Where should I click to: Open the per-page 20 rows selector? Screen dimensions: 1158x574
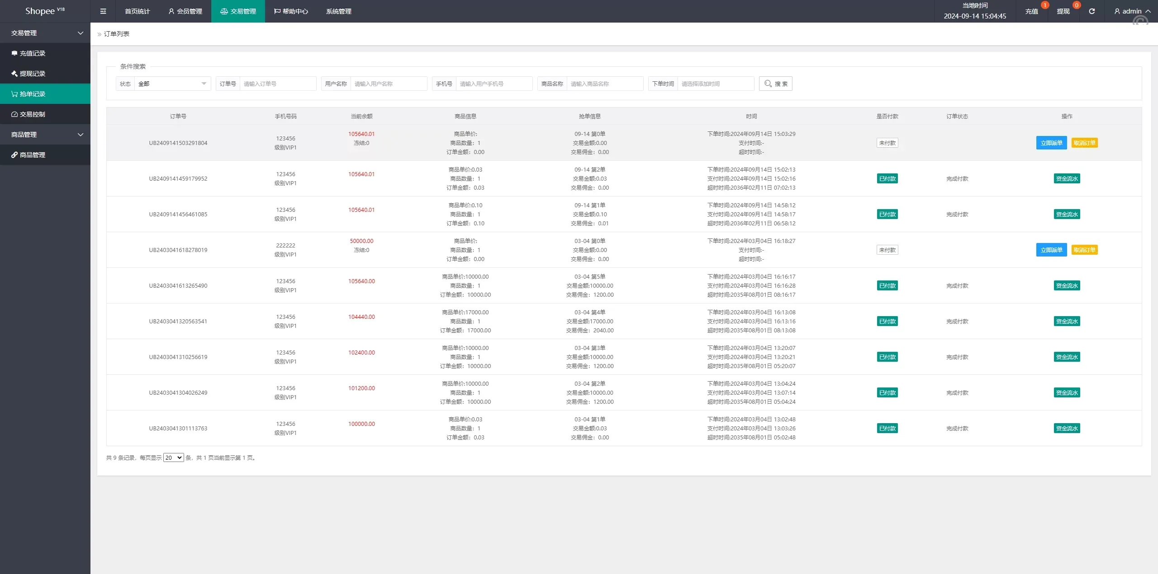173,457
